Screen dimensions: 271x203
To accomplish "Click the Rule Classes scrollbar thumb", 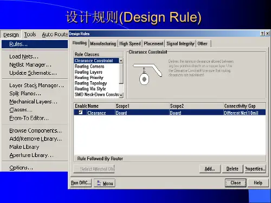I will pos(121,74).
